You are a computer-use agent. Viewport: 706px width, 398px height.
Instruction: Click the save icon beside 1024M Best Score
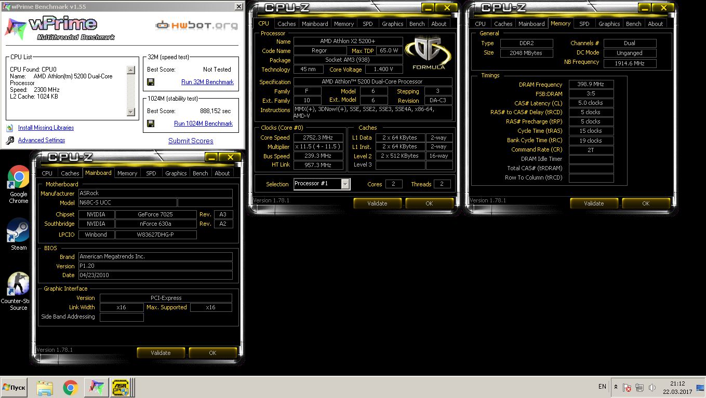151,123
